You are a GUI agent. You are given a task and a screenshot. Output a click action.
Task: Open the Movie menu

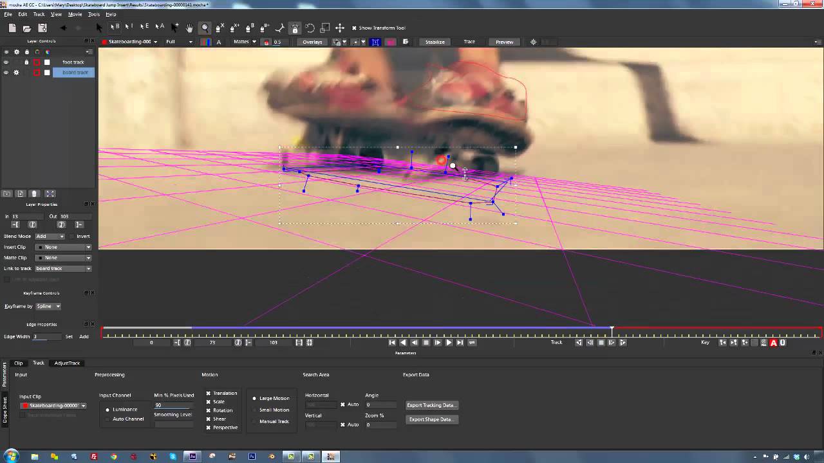[x=75, y=14]
